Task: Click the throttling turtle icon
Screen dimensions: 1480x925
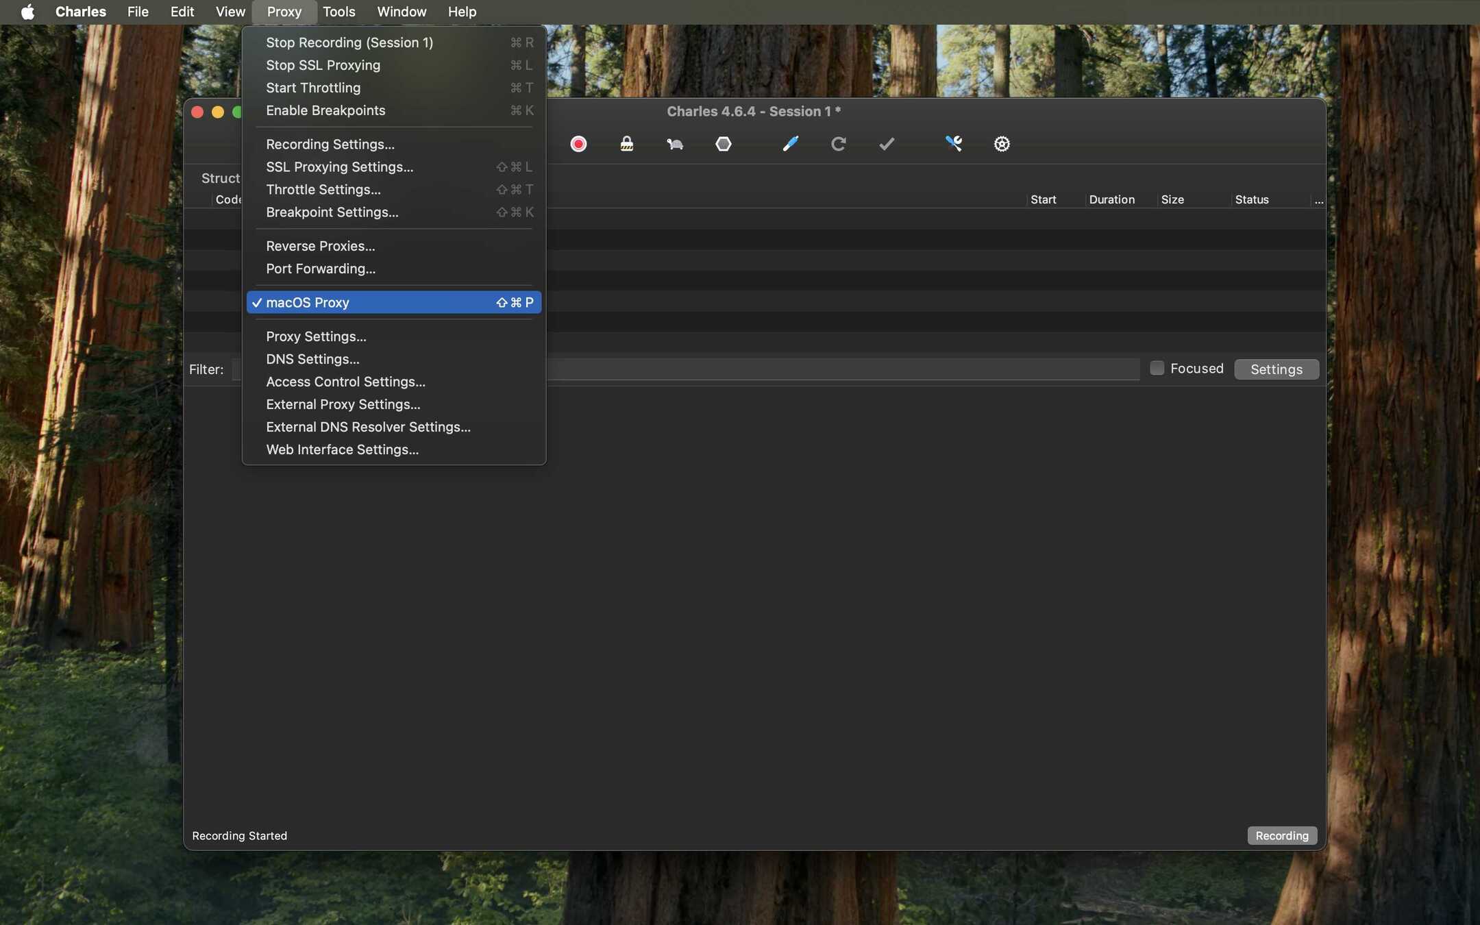Action: pyautogui.click(x=675, y=144)
